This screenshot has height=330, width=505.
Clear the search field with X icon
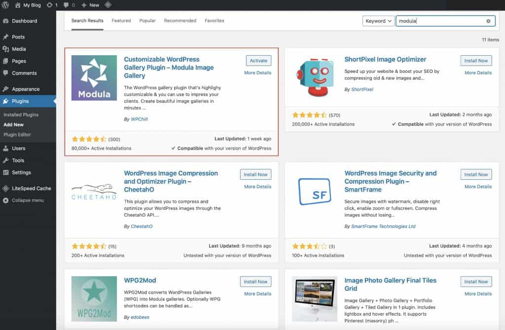point(488,21)
